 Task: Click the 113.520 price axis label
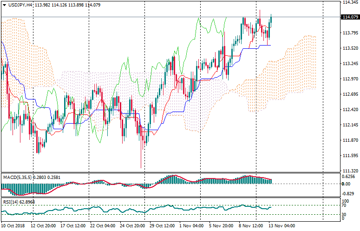click(x=349, y=48)
